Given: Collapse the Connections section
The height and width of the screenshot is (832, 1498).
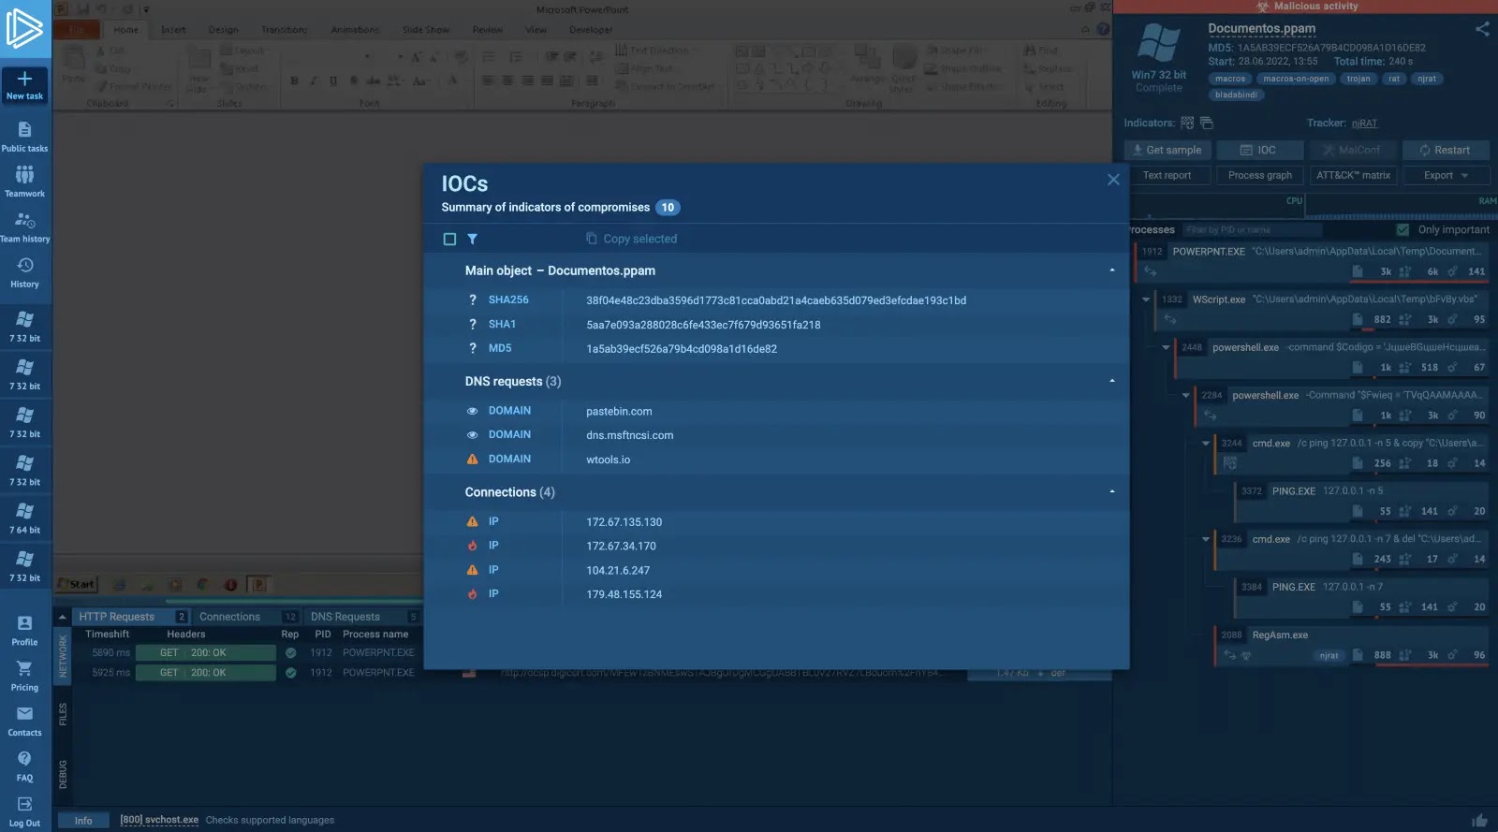Looking at the screenshot, I should pyautogui.click(x=1112, y=491).
